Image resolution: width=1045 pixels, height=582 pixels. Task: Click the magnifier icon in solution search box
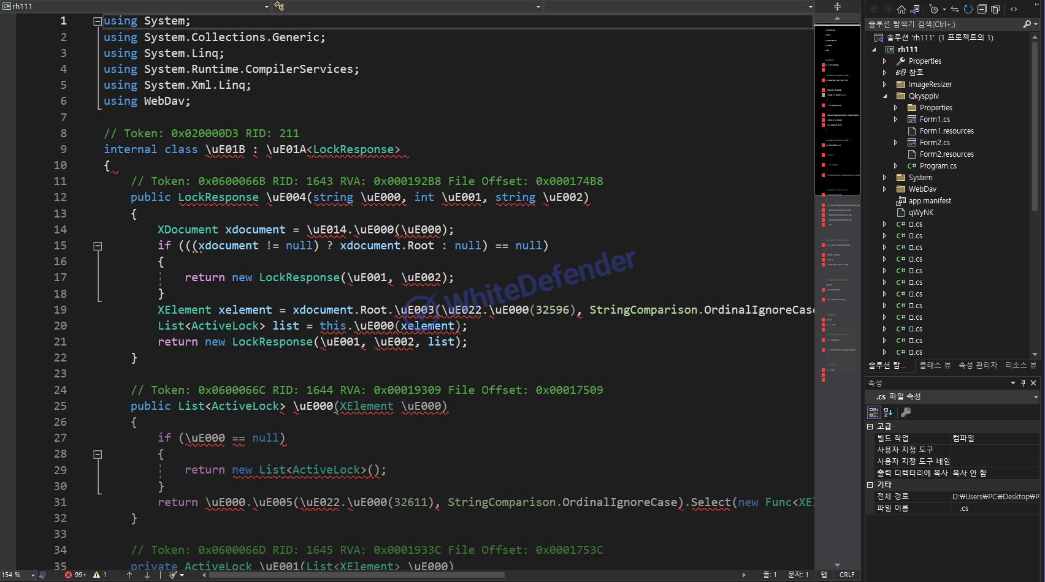pyautogui.click(x=1027, y=24)
